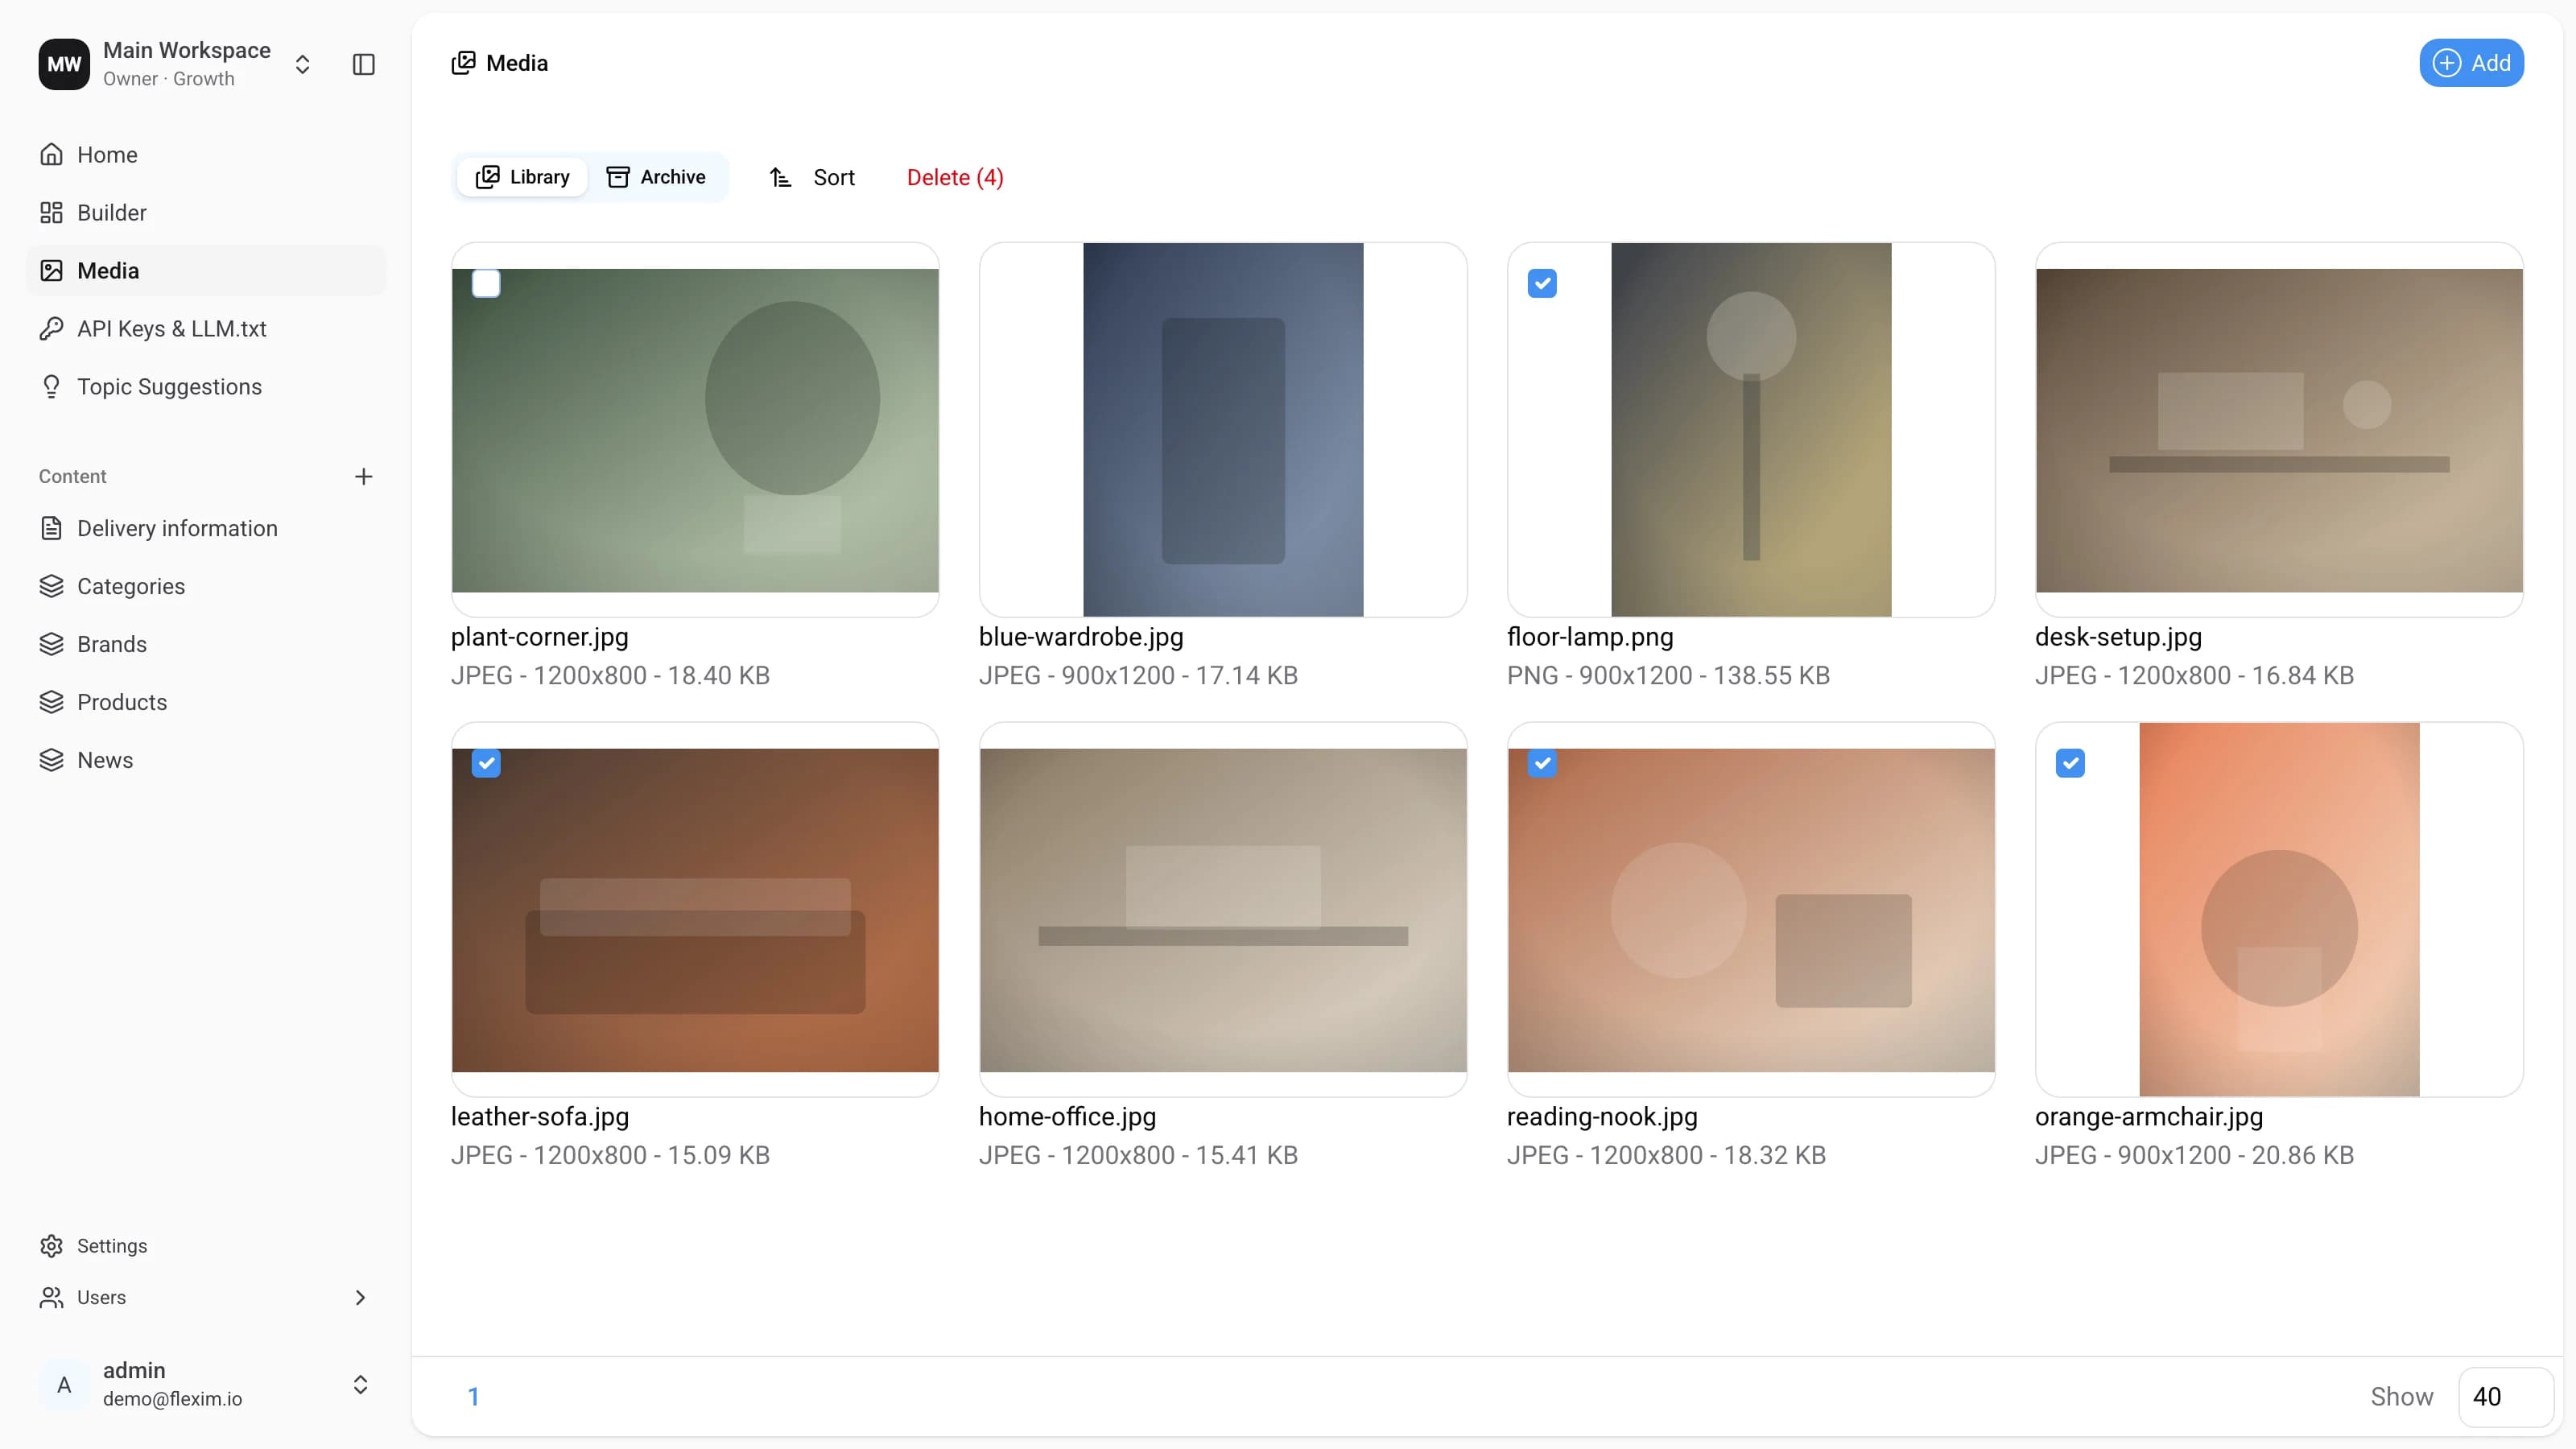
Task: Click Delete (4) to remove selected
Action: tap(955, 177)
